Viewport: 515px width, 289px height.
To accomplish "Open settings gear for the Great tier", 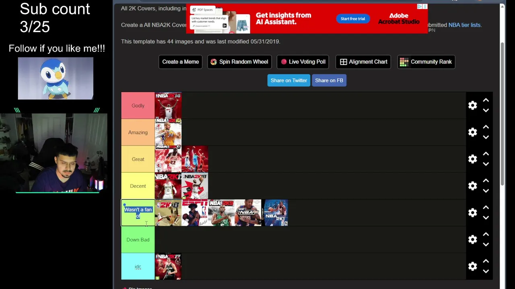I will pos(472,159).
